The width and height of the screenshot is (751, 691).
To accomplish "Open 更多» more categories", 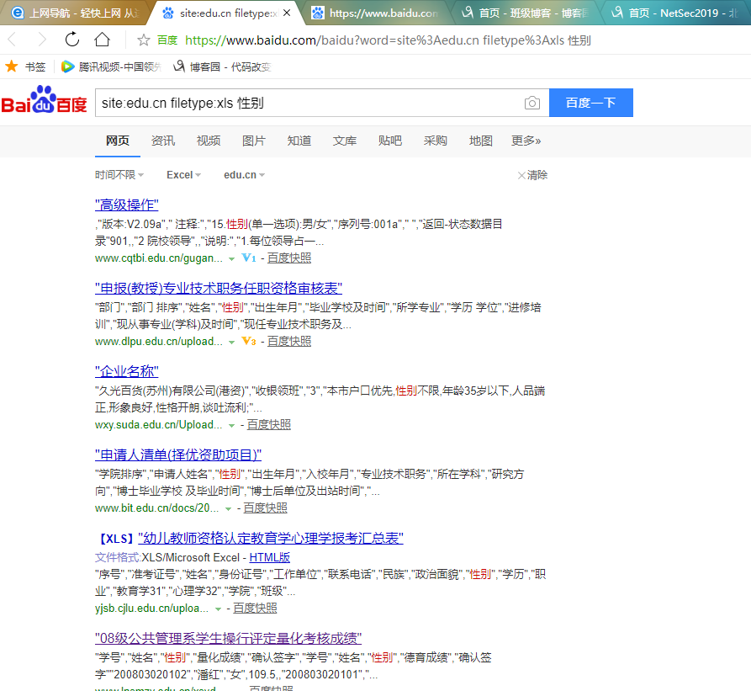I will coord(526,141).
